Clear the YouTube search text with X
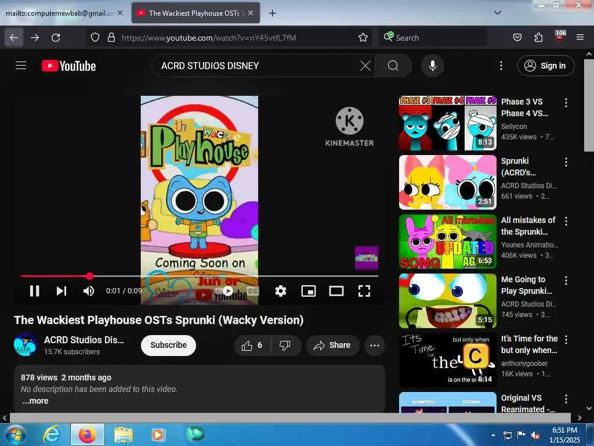This screenshot has height=446, width=594. (365, 66)
